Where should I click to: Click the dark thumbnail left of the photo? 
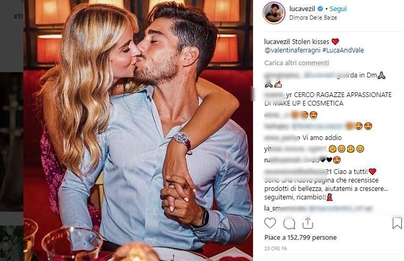[12, 142]
